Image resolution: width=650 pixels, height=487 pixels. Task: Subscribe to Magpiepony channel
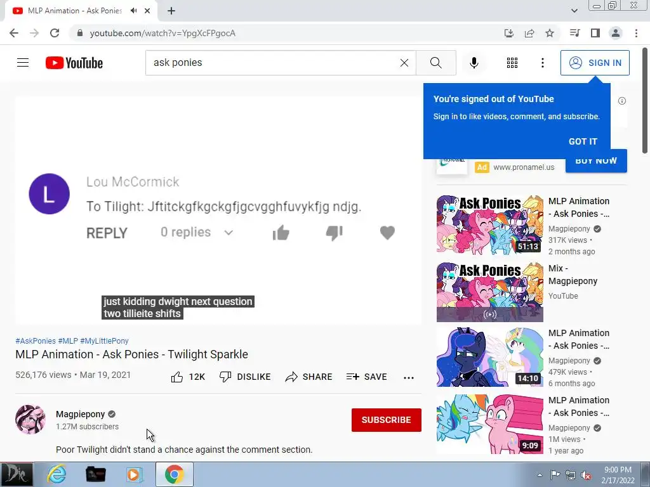pos(387,420)
